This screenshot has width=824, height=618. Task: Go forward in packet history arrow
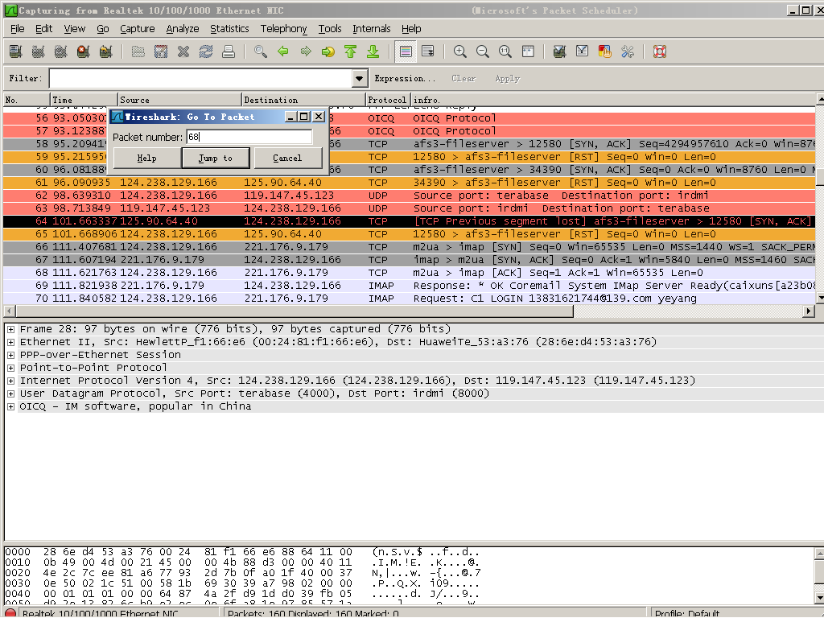point(306,51)
